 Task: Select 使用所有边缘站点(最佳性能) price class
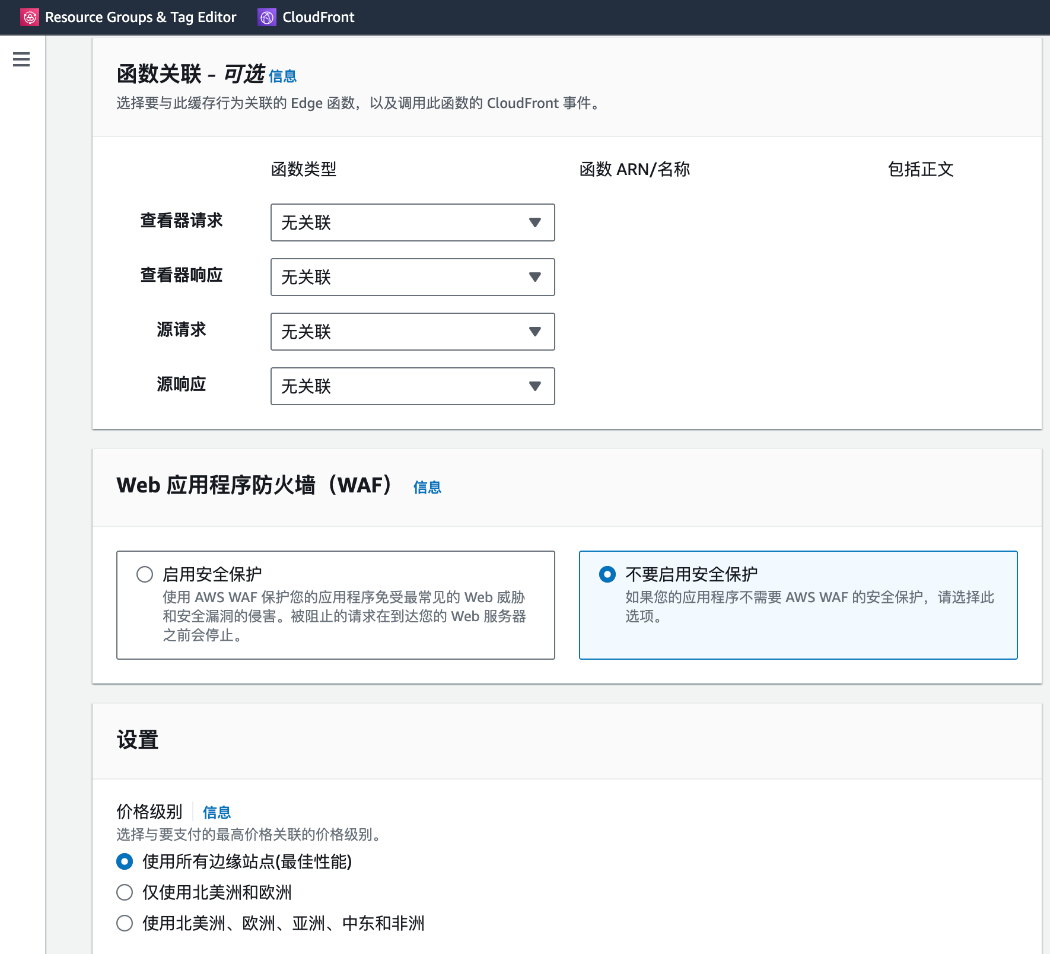(125, 861)
